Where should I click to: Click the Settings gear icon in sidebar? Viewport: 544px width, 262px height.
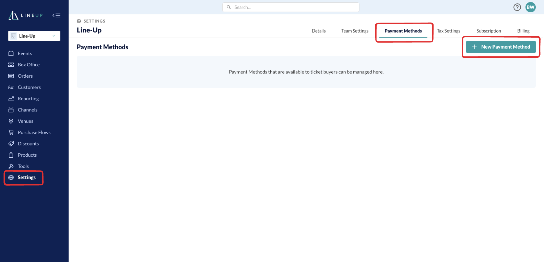[x=11, y=178]
